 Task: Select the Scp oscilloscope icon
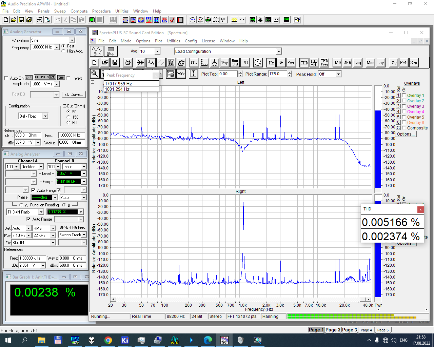pyautogui.click(x=413, y=63)
